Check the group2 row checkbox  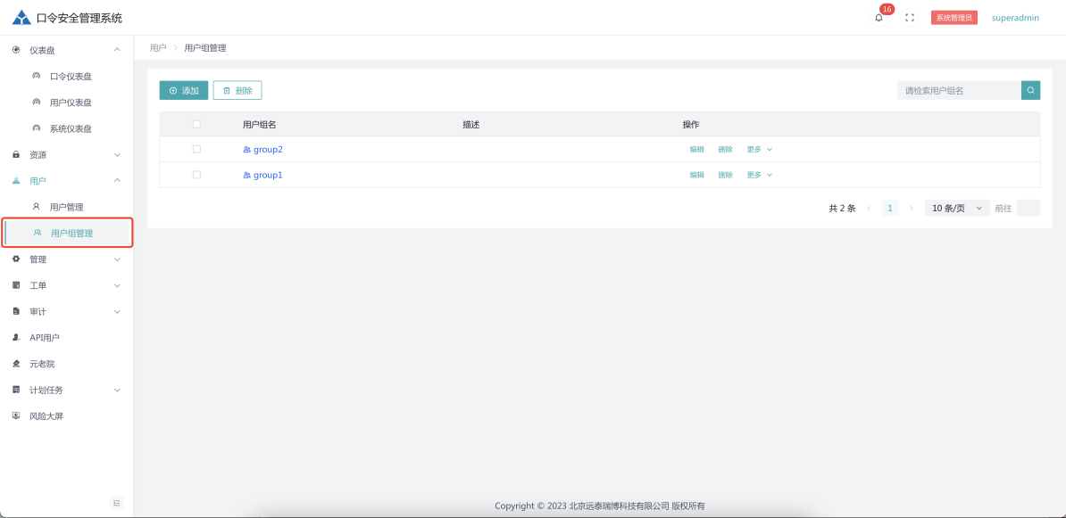[196, 149]
